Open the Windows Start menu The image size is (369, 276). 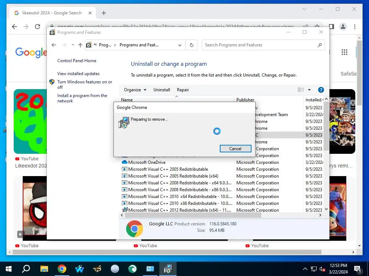(x=9, y=269)
